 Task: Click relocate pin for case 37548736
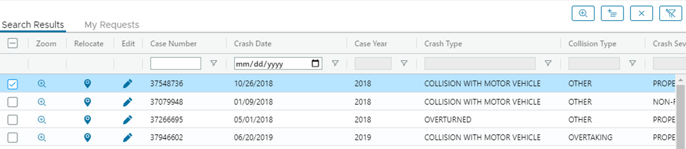87,84
